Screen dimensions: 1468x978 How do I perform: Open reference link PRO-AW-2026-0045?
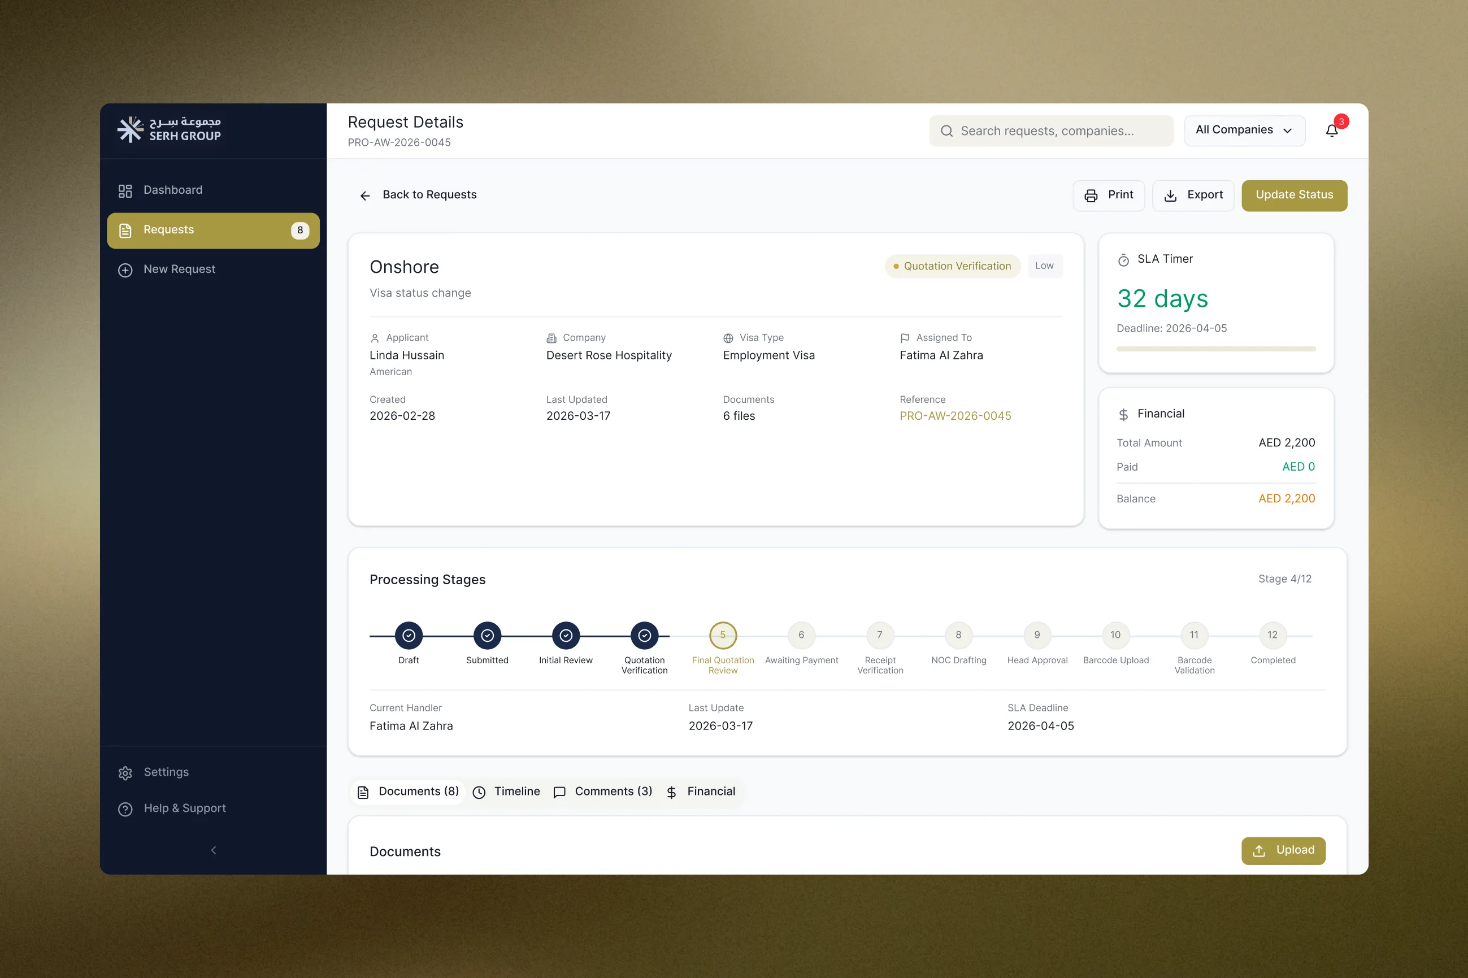pos(955,416)
